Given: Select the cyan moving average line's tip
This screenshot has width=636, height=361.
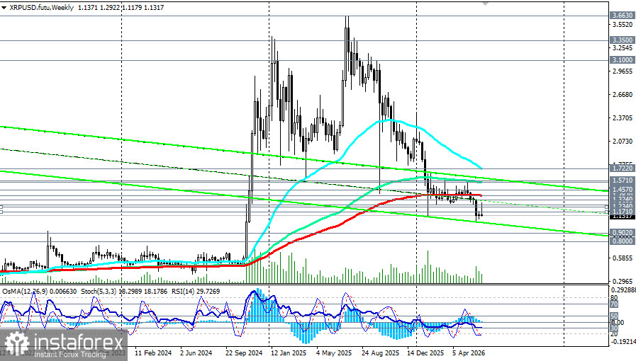Looking at the screenshot, I should tap(480, 167).
